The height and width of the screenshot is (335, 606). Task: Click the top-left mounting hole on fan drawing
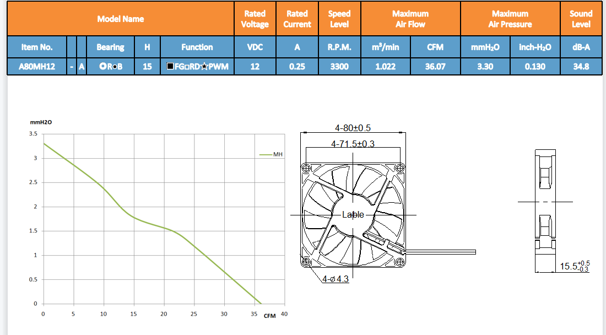click(x=306, y=168)
